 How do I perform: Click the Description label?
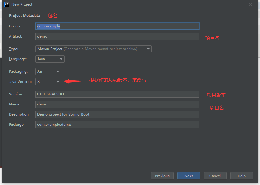pos(19,114)
